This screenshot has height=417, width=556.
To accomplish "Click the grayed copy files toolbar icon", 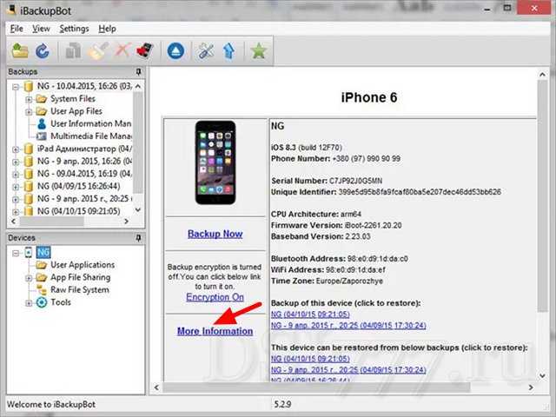I will click(x=73, y=50).
